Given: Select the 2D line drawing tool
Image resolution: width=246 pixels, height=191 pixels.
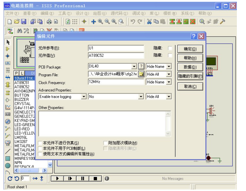Looking at the screenshot, I should point(8,151).
